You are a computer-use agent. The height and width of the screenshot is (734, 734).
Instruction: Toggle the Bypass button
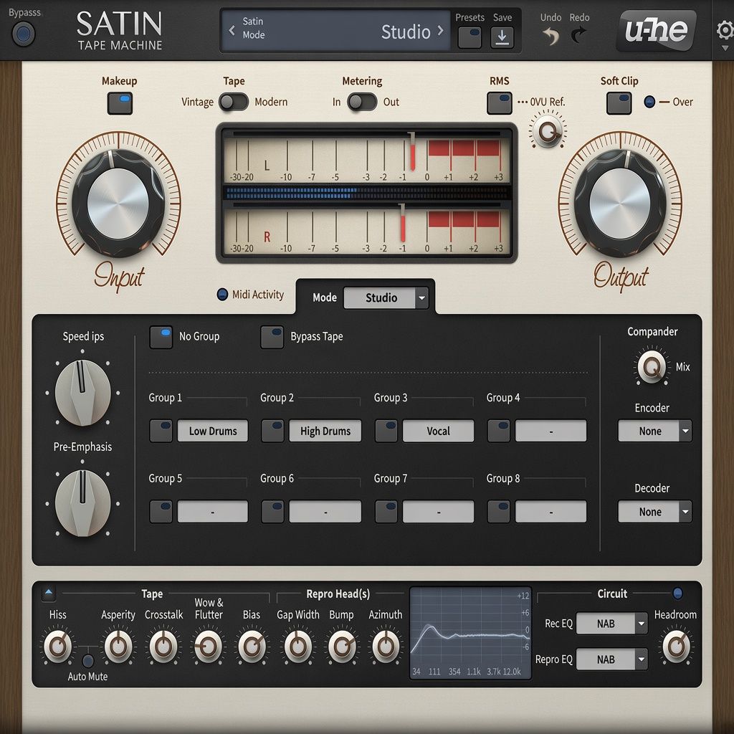[x=23, y=34]
